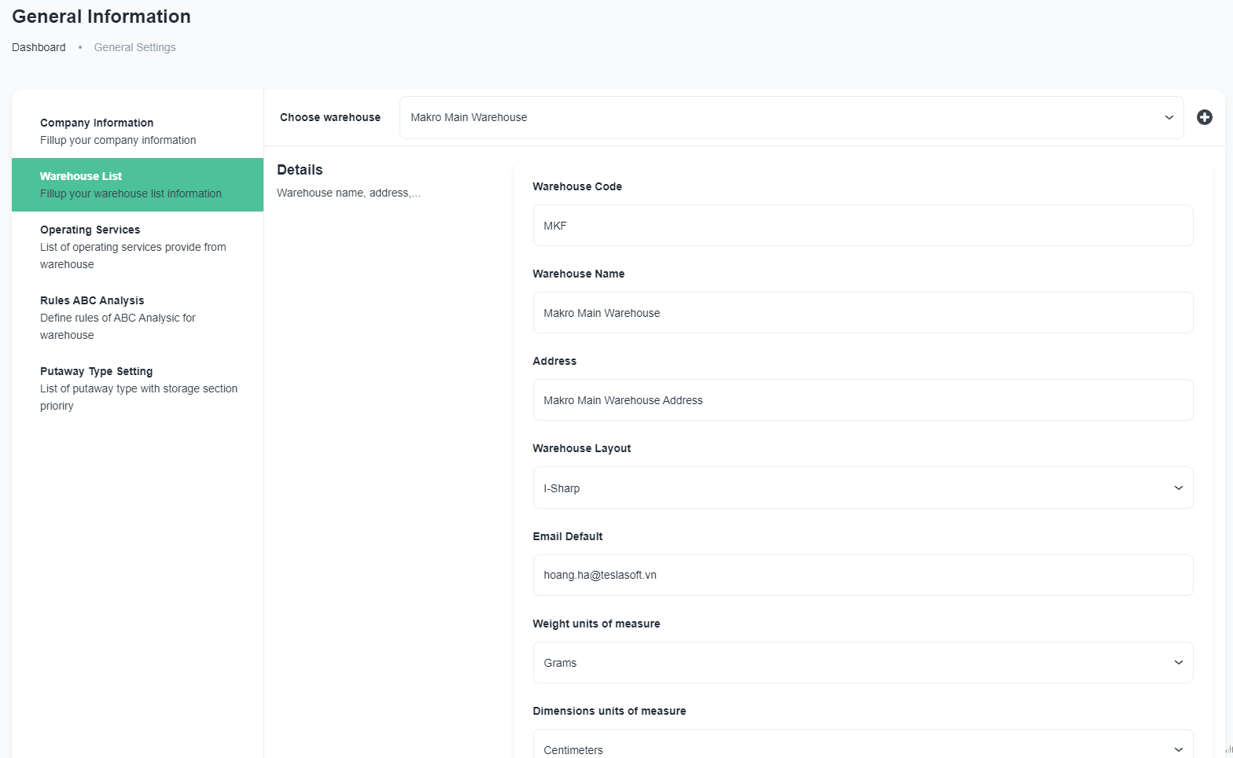This screenshot has height=758, width=1233.
Task: Click the Warehouse Layout field label
Action: coord(581,448)
